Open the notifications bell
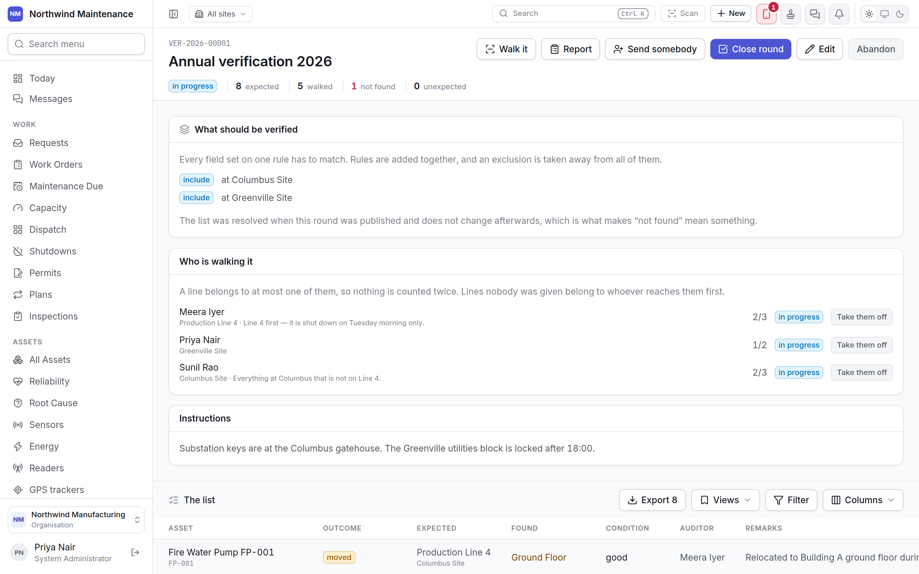 (x=839, y=14)
